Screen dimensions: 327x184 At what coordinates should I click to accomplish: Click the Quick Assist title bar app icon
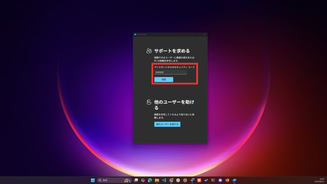[x=135, y=34]
